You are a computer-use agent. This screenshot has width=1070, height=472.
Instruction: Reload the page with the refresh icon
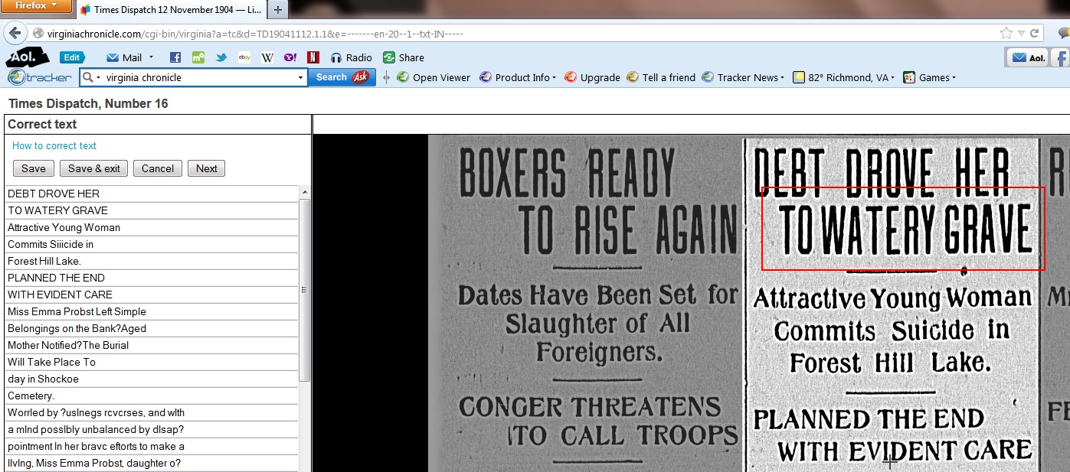1035,34
